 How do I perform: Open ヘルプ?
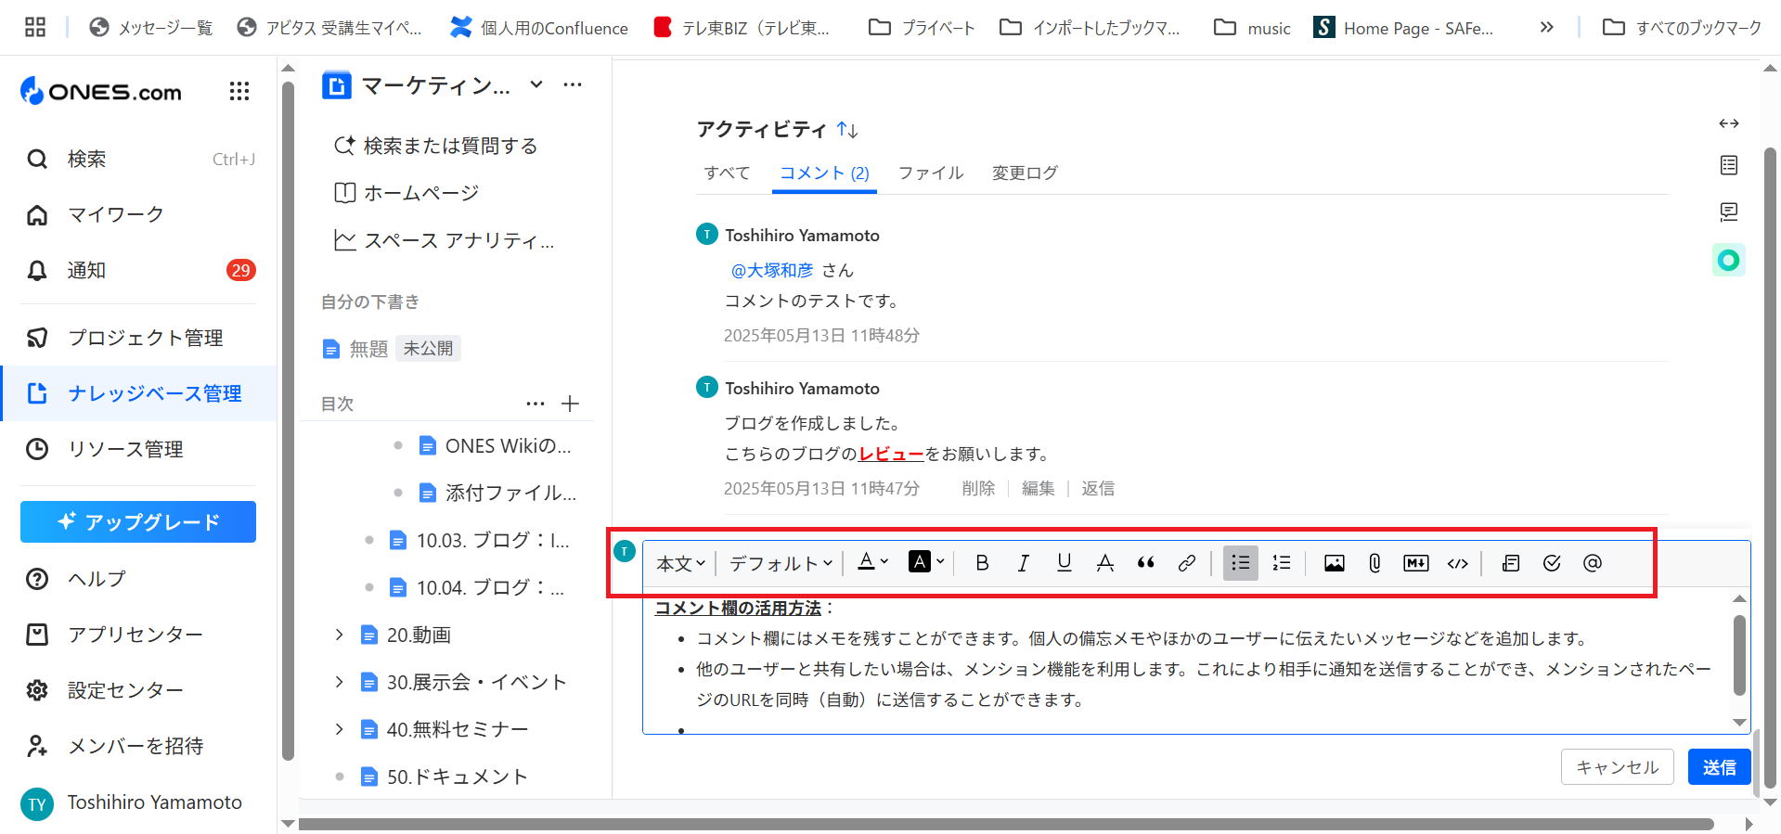tap(139, 579)
